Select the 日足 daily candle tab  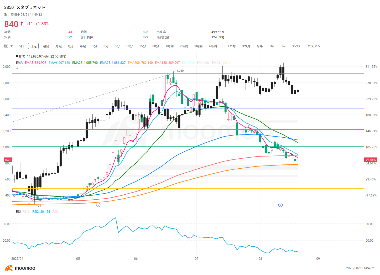click(x=33, y=46)
